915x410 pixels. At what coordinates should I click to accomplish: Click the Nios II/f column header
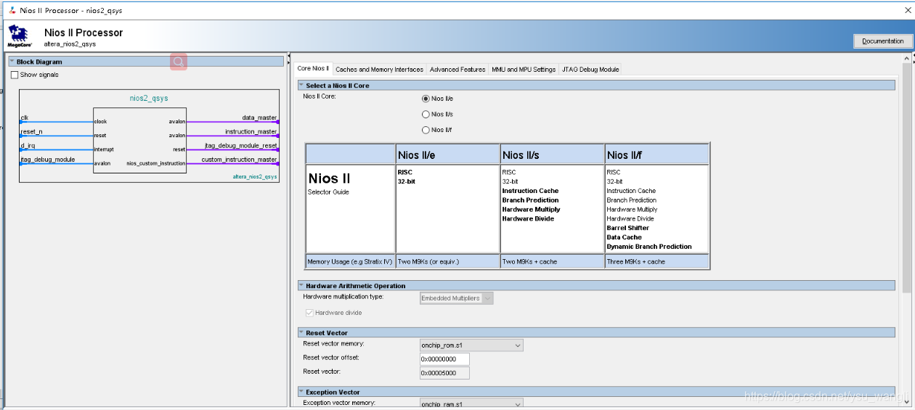[x=657, y=155]
